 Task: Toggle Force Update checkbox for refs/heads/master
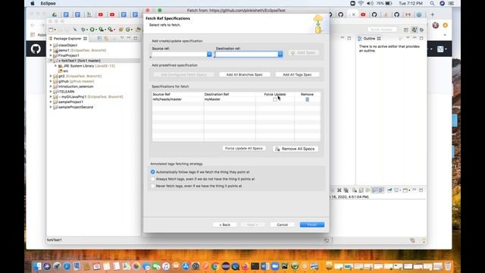(275, 99)
